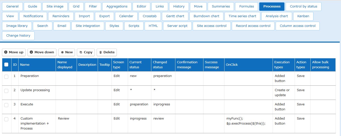Toggle the select-all checkbox in table header
This screenshot has width=341, height=136.
7,65
